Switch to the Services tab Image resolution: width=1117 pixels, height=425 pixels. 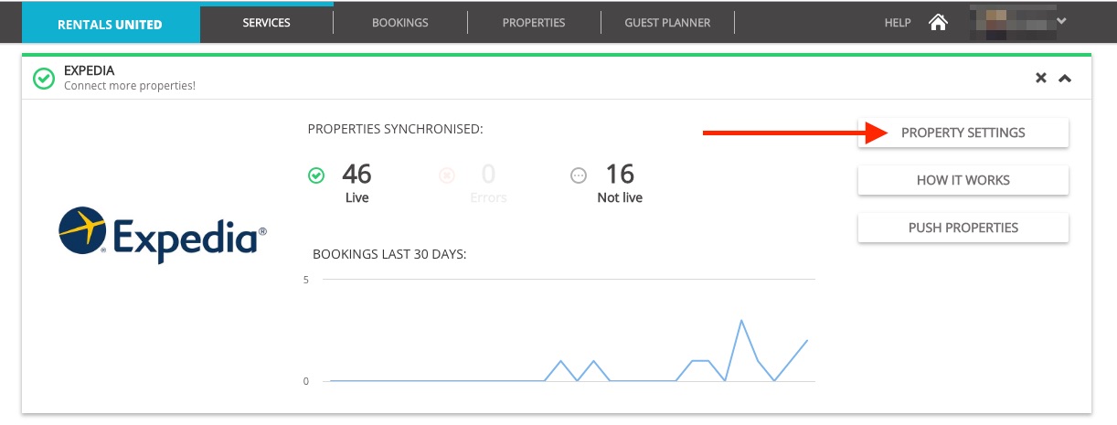[x=266, y=23]
